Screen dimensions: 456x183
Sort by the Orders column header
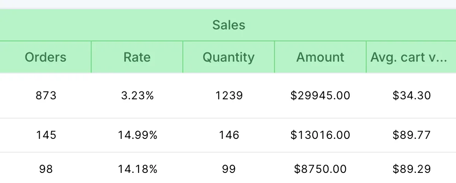pos(46,57)
